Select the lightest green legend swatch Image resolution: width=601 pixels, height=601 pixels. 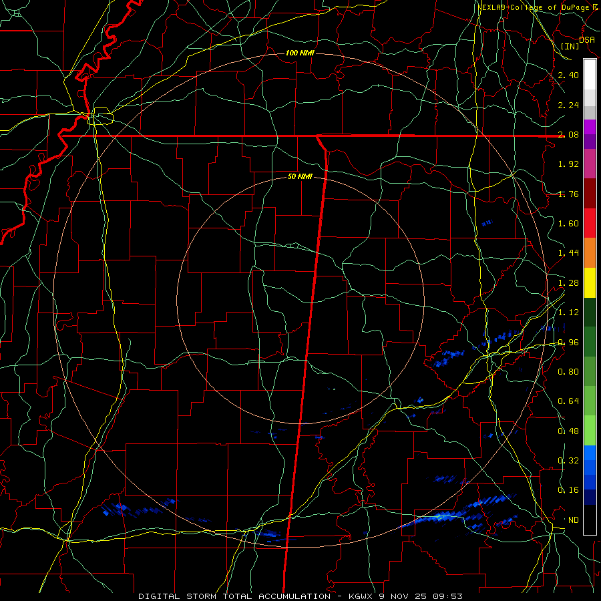tap(590, 431)
